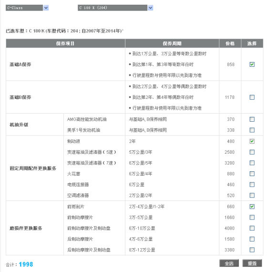267x272 pixels.
Task: Click the 保养项目 column header
Action: click(x=65, y=43)
